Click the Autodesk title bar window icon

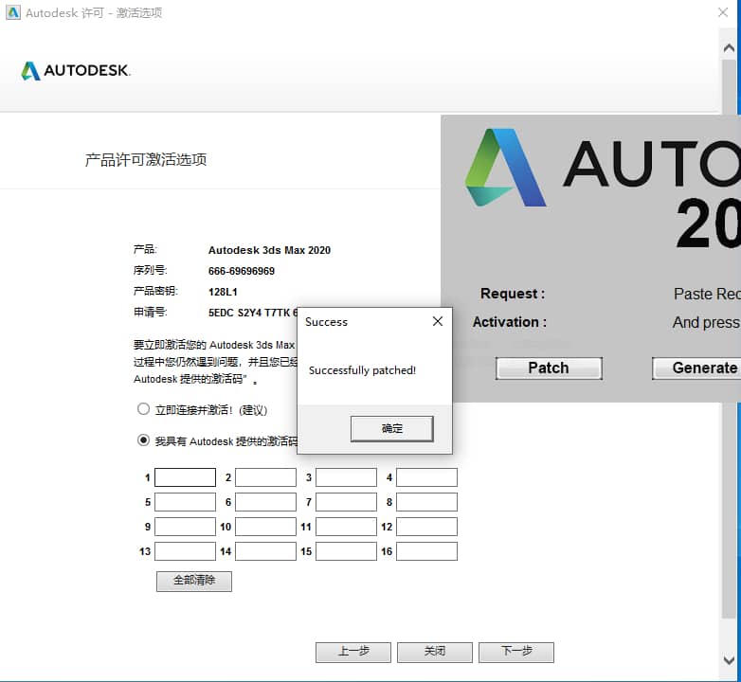click(x=11, y=13)
